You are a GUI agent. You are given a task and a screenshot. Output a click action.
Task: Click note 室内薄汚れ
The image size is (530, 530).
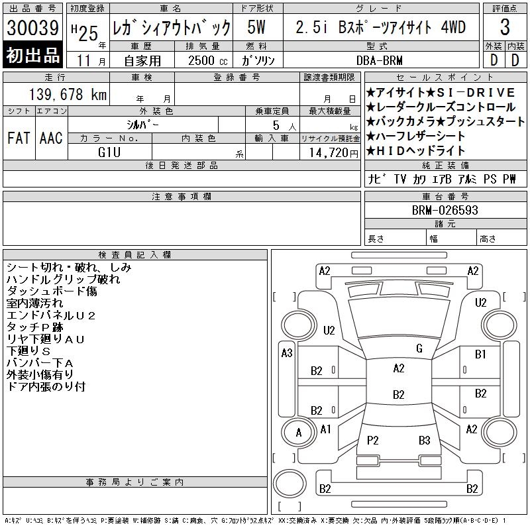click(x=34, y=303)
